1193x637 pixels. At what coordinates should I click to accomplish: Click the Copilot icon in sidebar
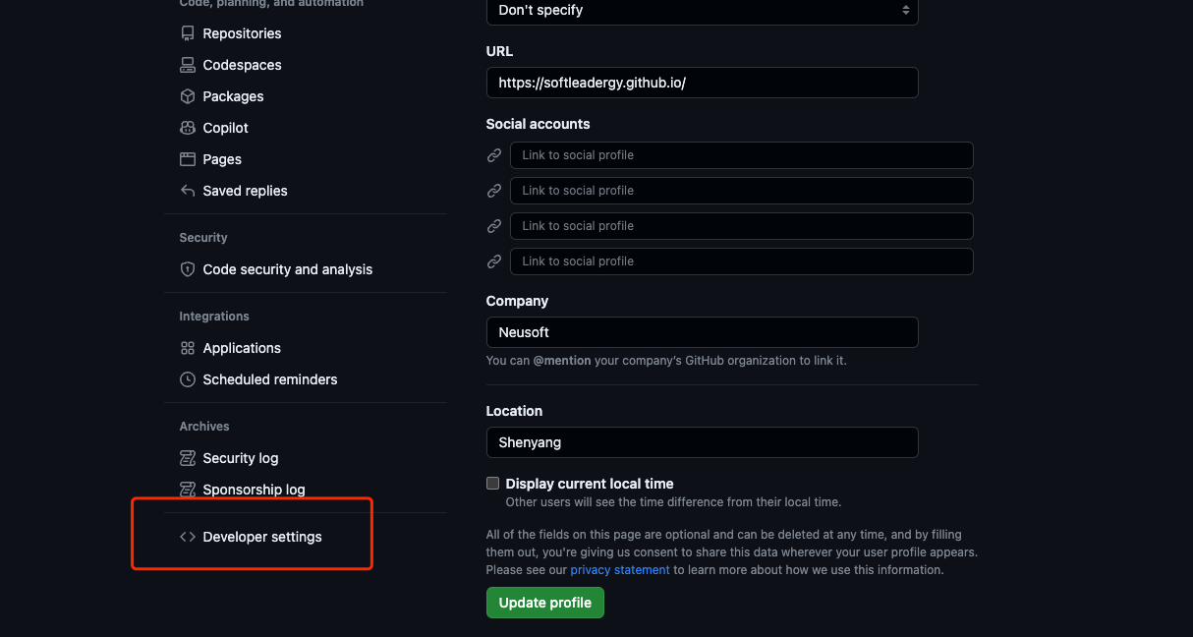click(x=188, y=128)
